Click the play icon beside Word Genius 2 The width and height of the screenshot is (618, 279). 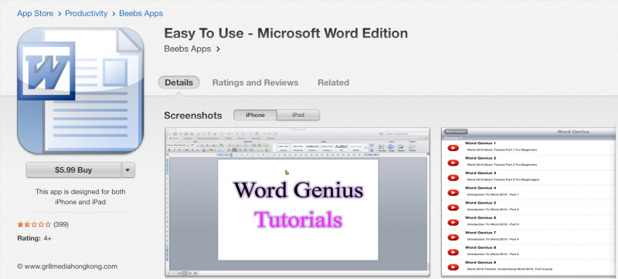[453, 163]
